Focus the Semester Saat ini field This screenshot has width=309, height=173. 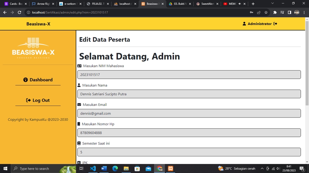pos(189,152)
